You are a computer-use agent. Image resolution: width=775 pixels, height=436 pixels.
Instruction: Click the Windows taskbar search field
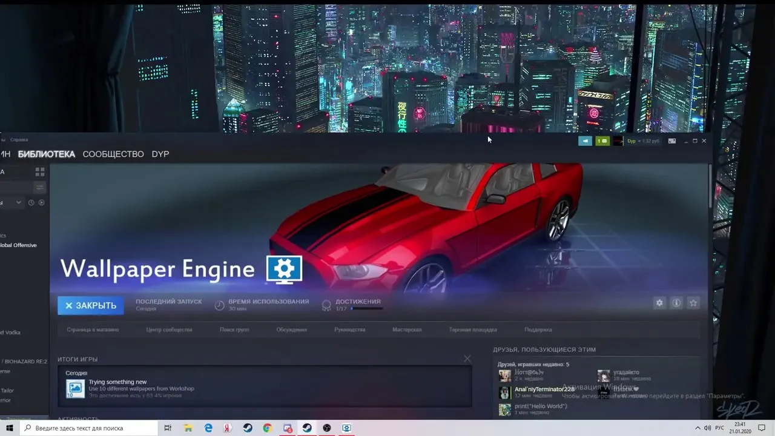point(90,428)
